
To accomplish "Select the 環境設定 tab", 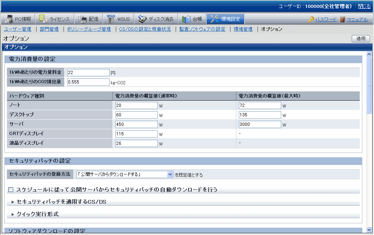I will 225,19.
